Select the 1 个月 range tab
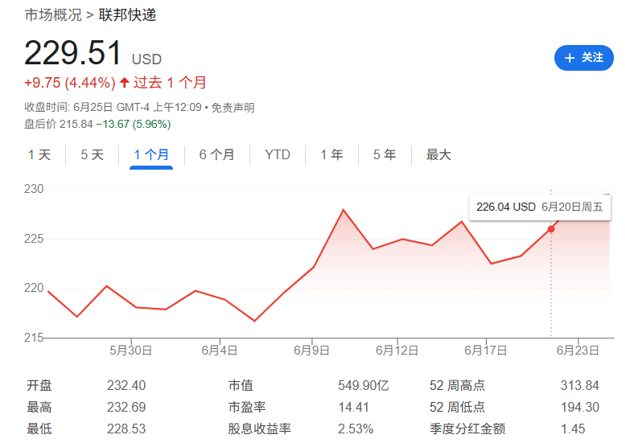Image resolution: width=626 pixels, height=443 pixels. 151,155
